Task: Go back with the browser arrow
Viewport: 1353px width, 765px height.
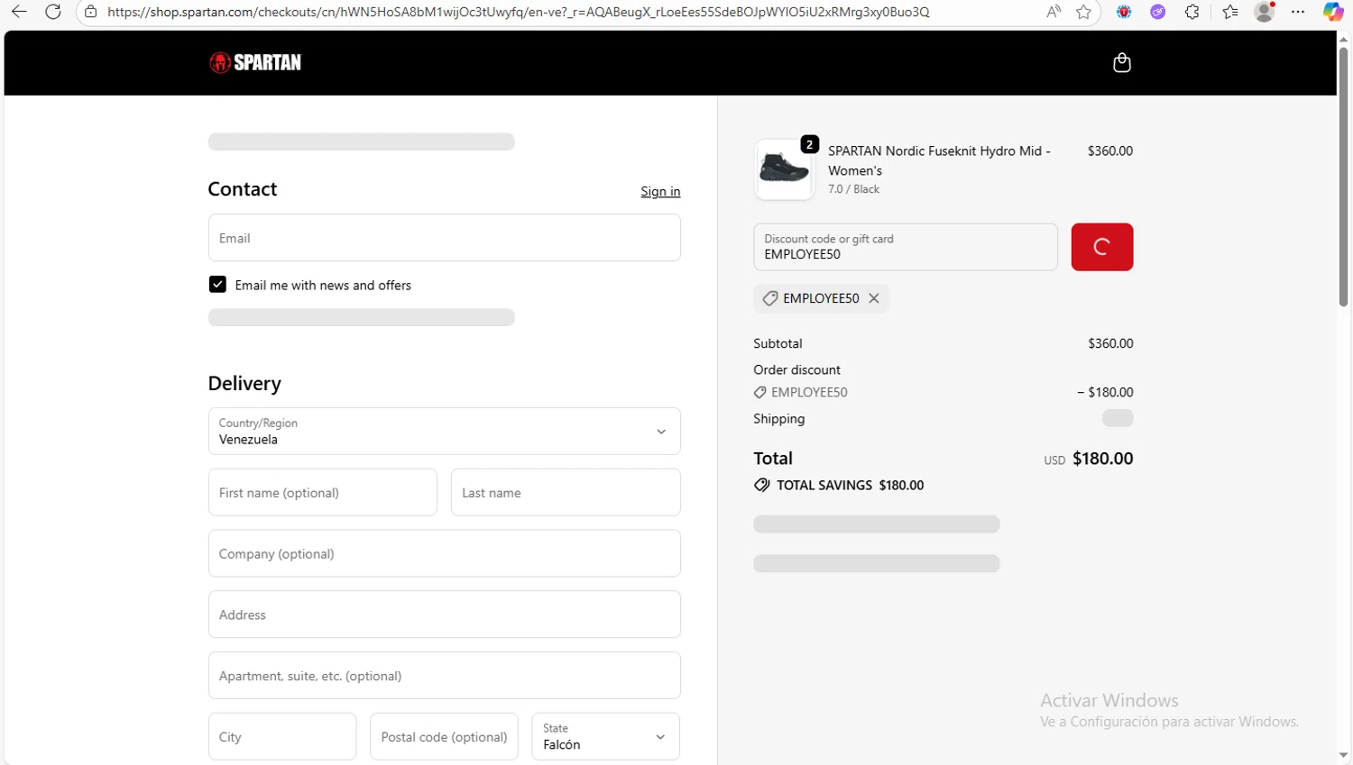Action: point(19,12)
